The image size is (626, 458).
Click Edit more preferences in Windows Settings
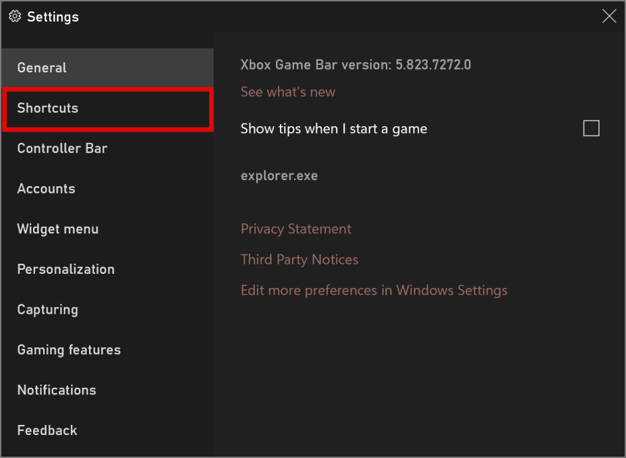pos(374,291)
